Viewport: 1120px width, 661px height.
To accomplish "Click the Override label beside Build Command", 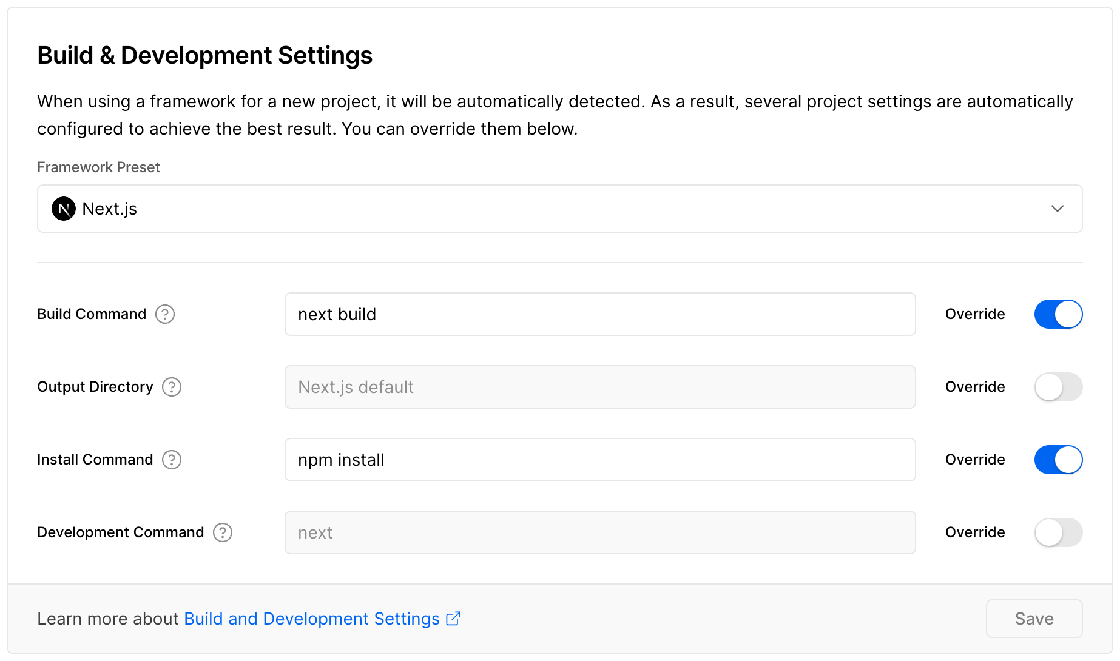I will pos(974,314).
